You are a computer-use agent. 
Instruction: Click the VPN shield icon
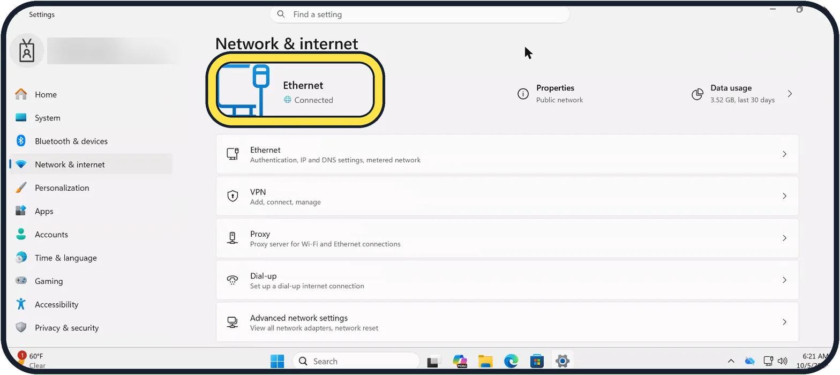(232, 196)
